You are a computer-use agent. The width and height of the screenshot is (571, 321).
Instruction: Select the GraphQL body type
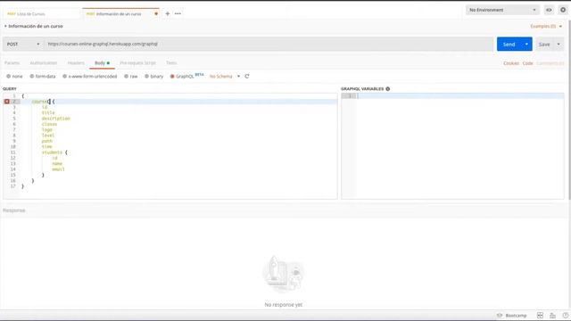pyautogui.click(x=182, y=77)
